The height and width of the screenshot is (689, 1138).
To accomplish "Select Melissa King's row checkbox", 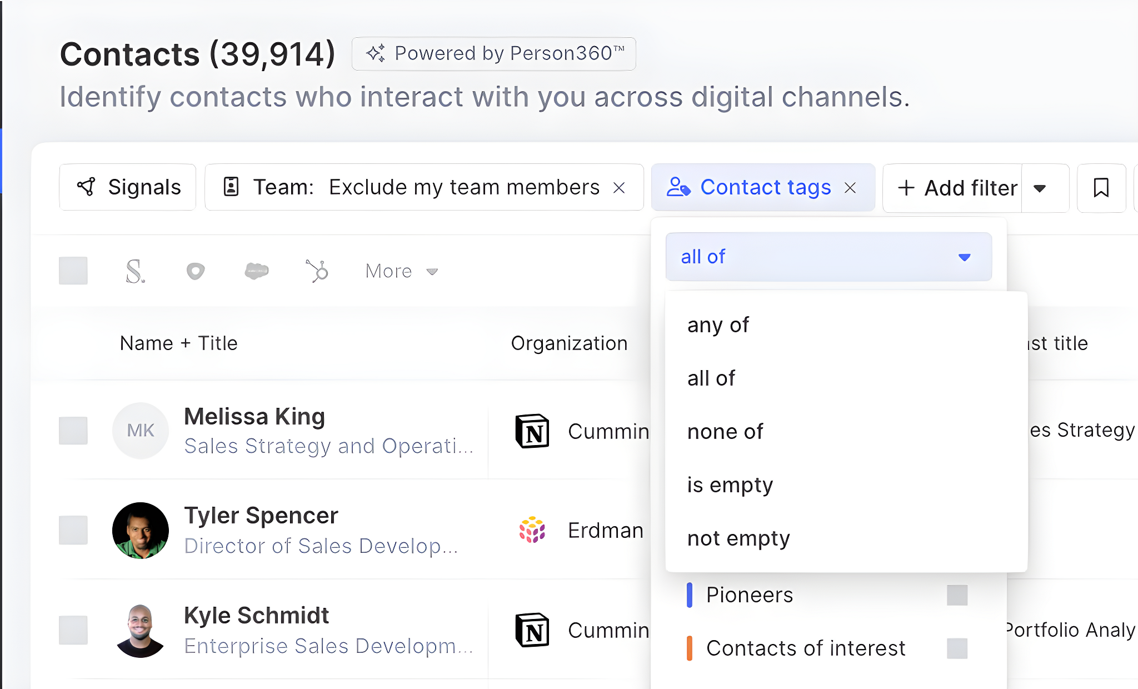I will point(73,431).
